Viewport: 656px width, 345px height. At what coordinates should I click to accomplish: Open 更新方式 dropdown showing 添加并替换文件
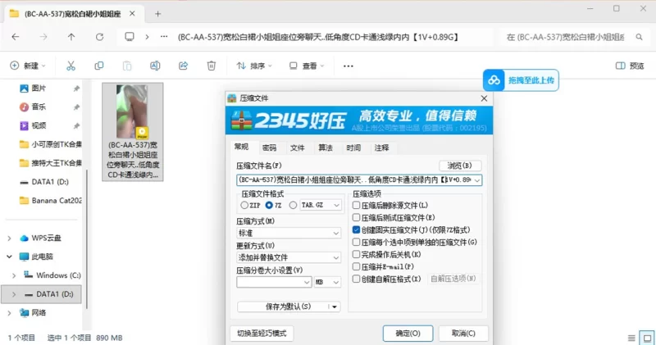click(289, 257)
